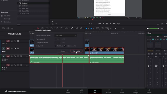Mute the Voiceover track in timeline header
The height and width of the screenshot is (94, 167).
21,56
